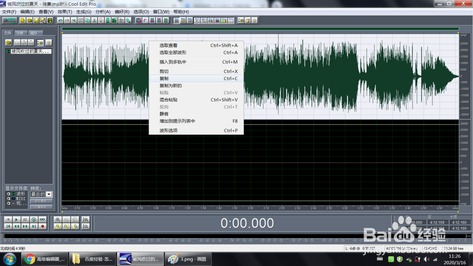Click the zoom out full icon

75,220
